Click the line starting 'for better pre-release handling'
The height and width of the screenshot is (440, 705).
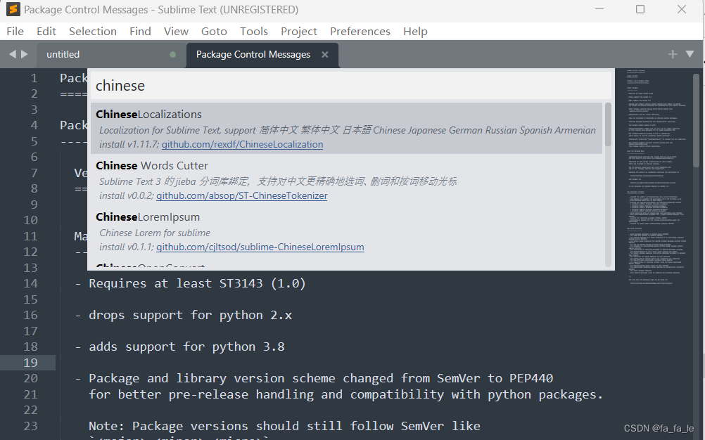tap(345, 394)
